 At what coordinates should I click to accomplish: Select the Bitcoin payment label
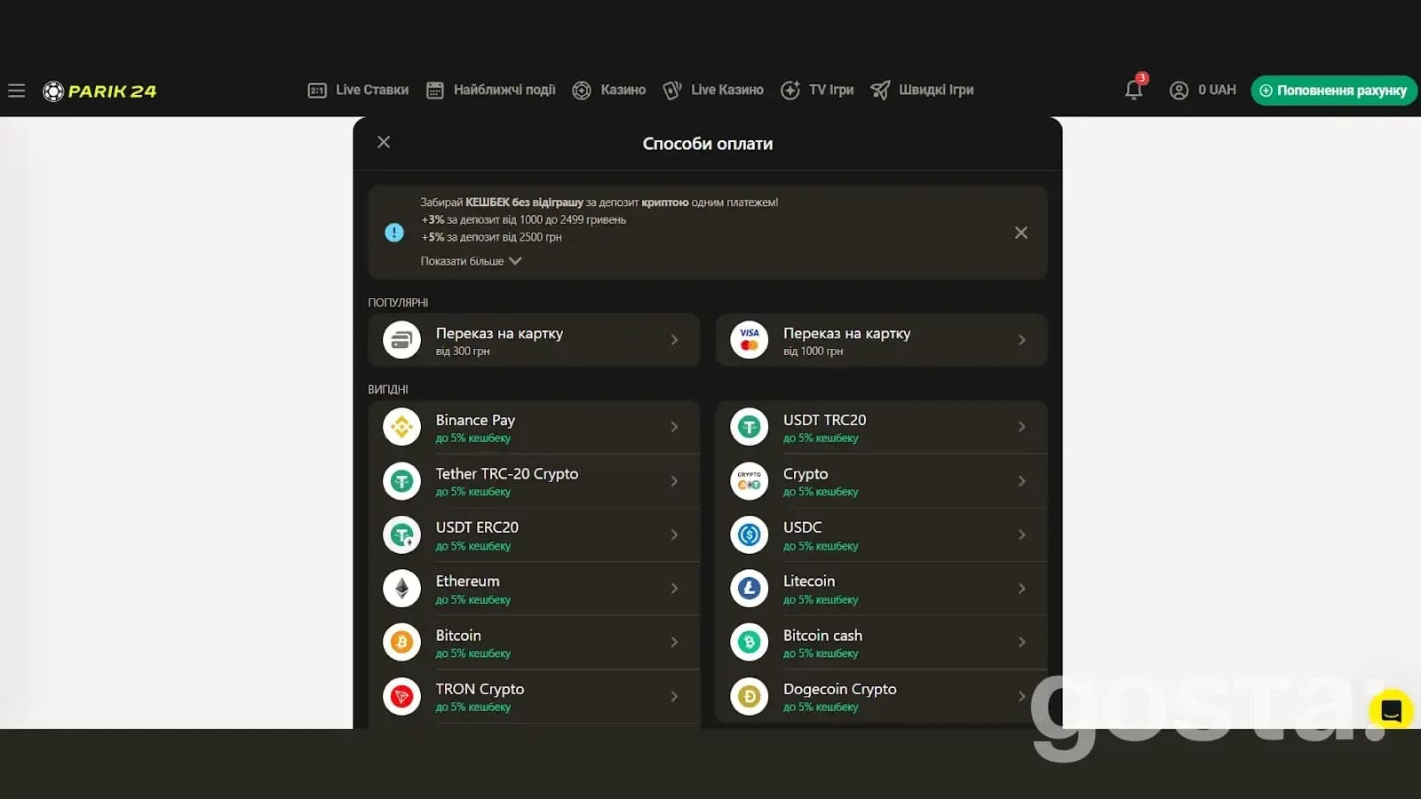click(458, 635)
